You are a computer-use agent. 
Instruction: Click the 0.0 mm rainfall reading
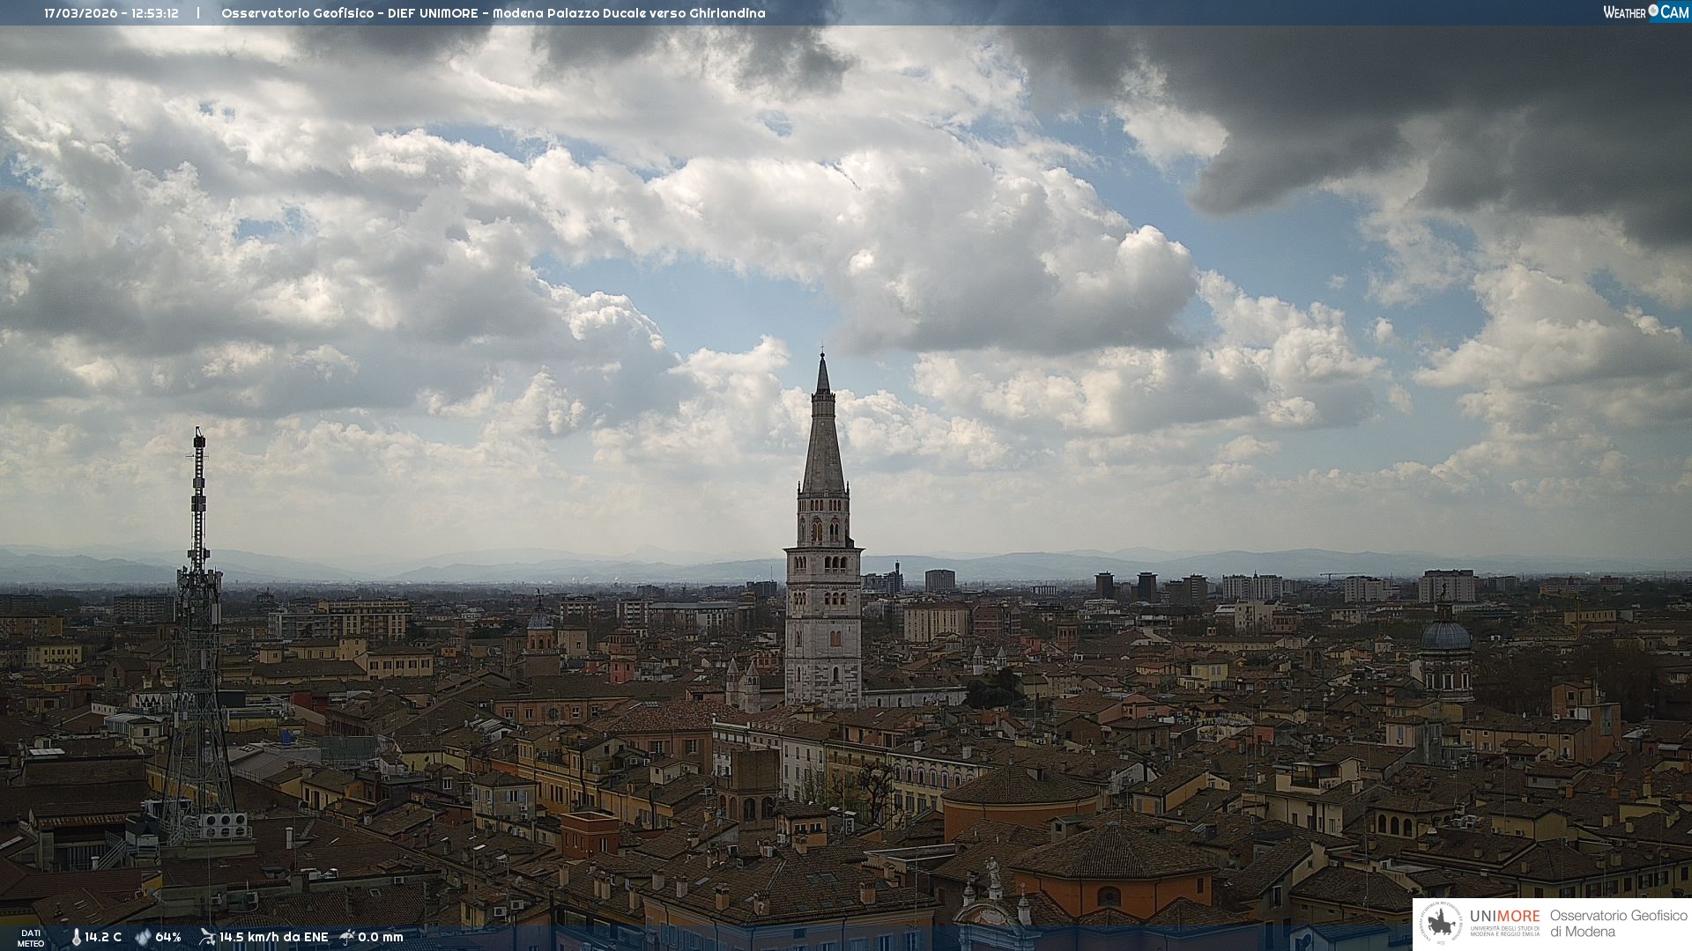[381, 937]
